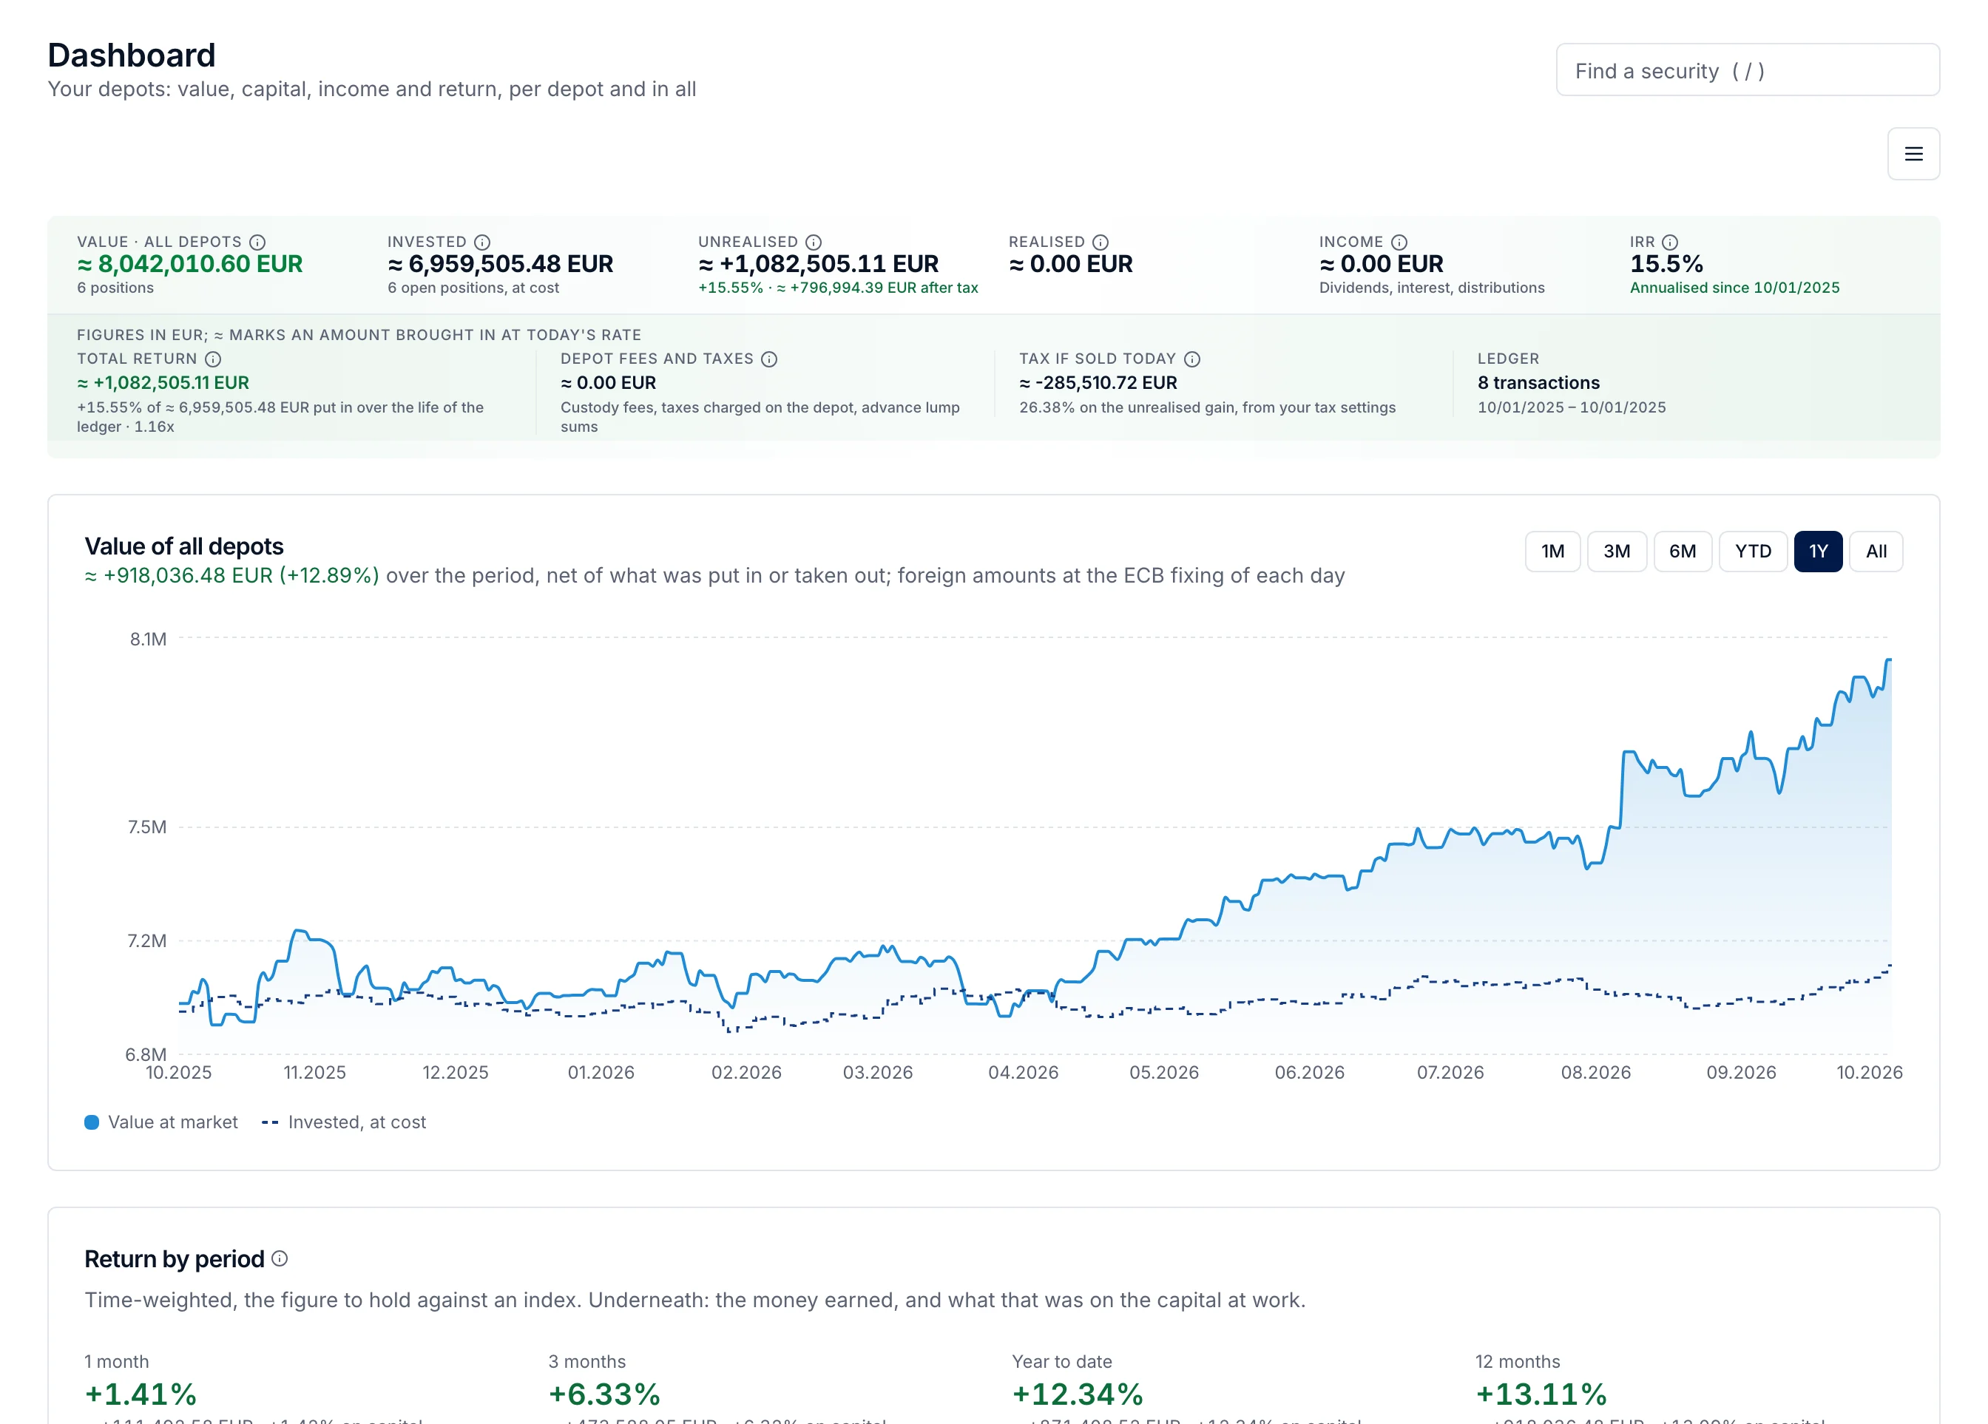
Task: Click the 6,959,505.48 EUR invested figure
Action: (x=501, y=264)
